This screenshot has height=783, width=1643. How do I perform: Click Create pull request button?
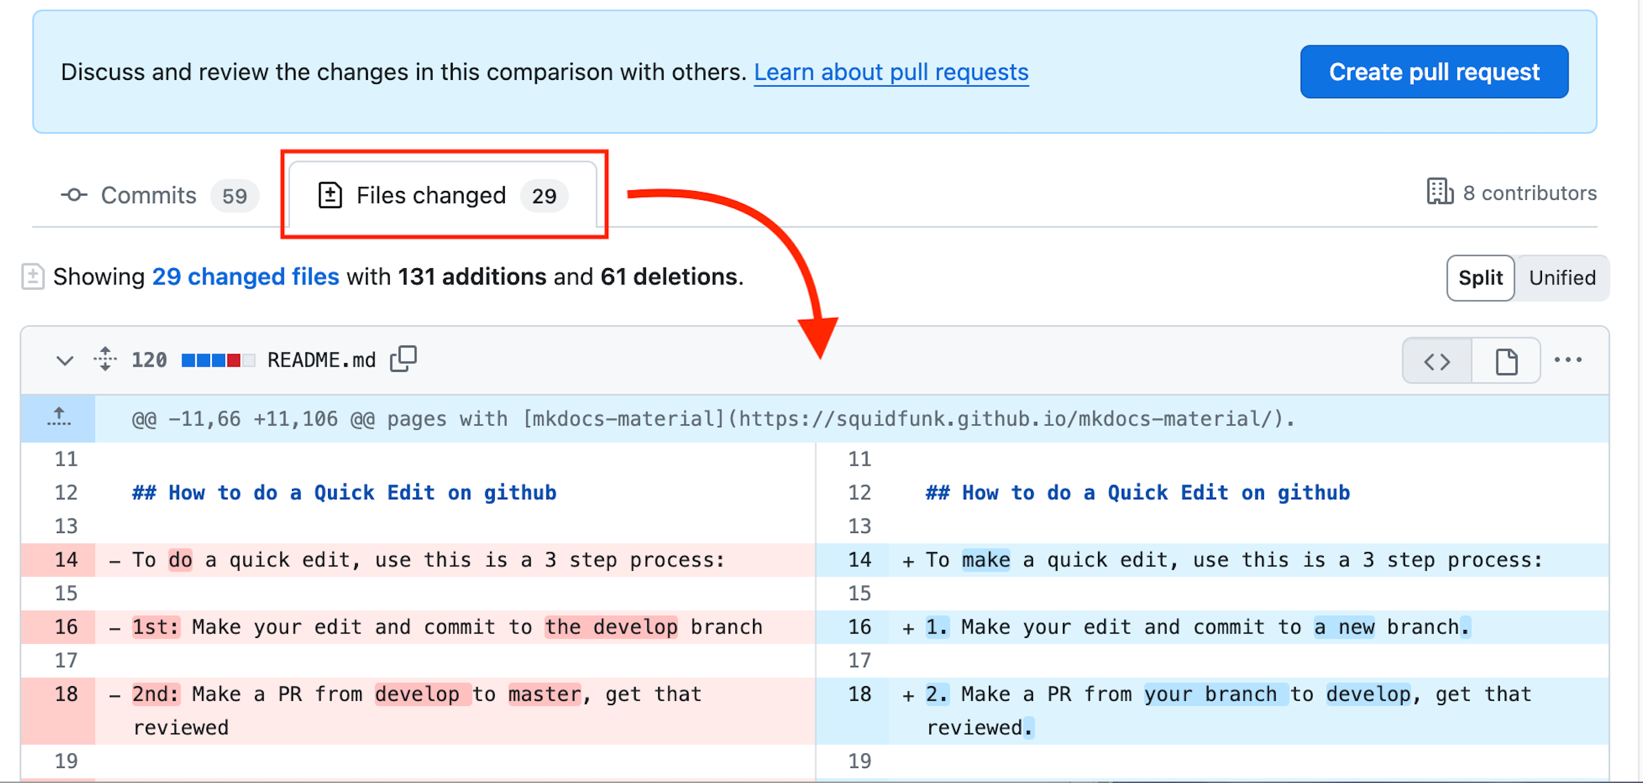coord(1434,72)
